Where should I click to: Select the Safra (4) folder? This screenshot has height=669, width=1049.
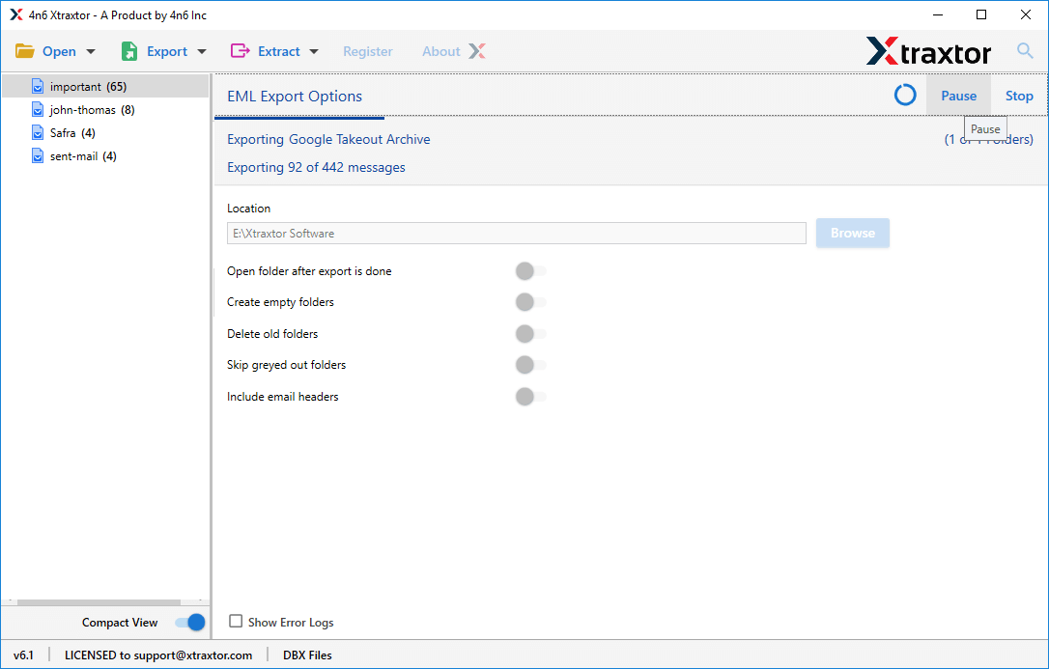[x=105, y=133]
